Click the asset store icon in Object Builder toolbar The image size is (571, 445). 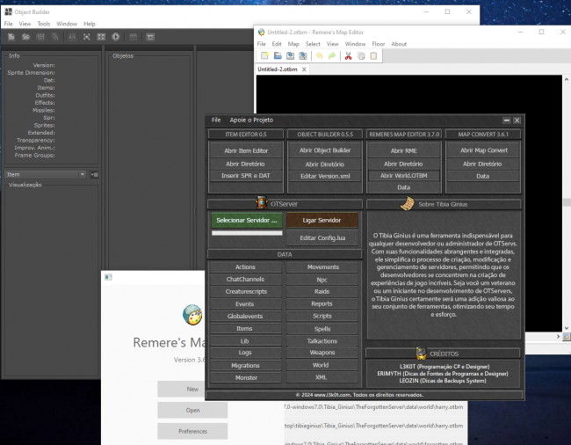point(134,37)
